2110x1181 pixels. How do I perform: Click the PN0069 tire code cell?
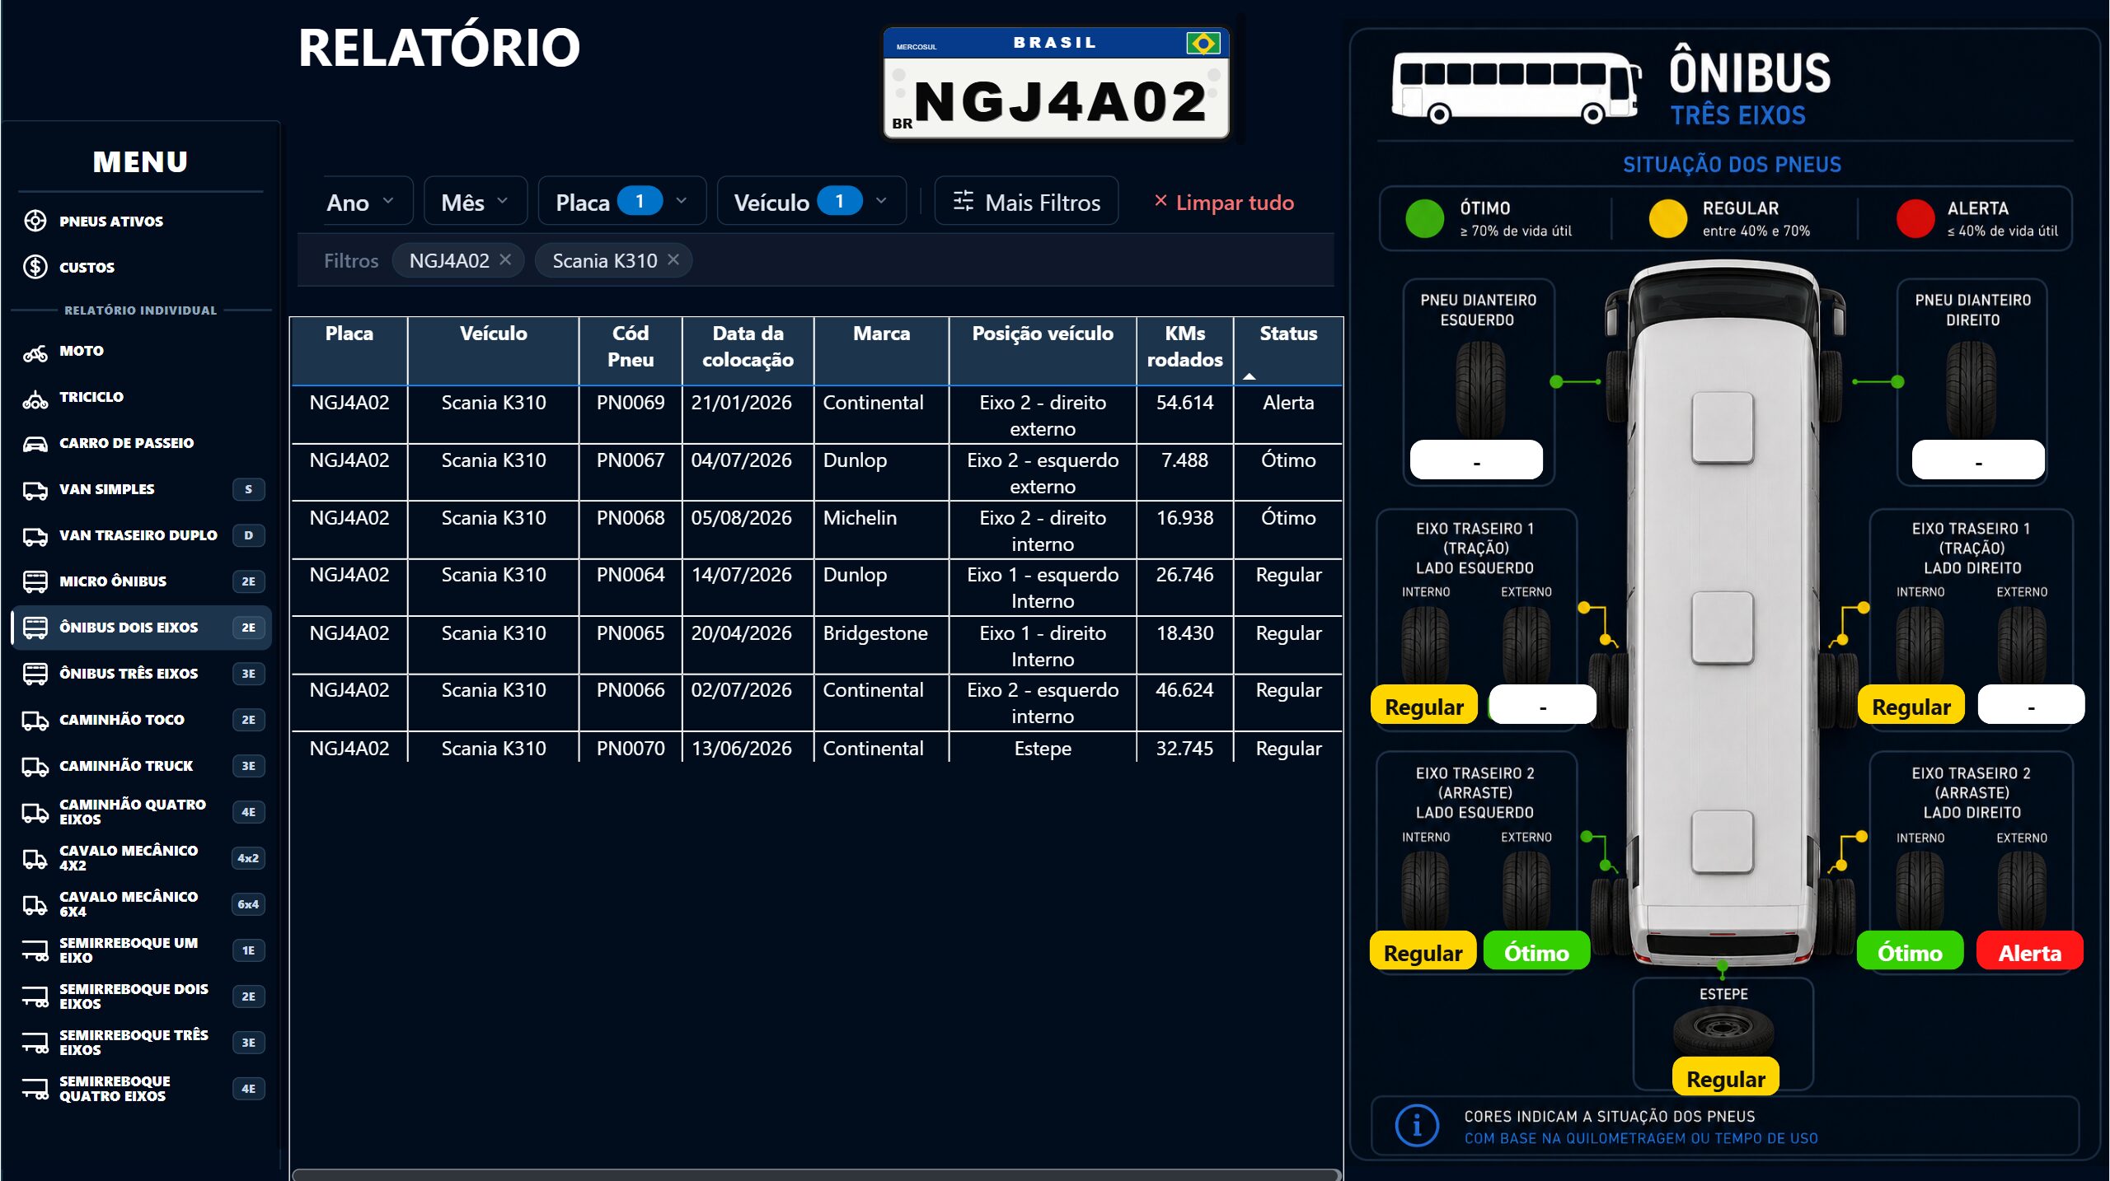pyautogui.click(x=631, y=415)
